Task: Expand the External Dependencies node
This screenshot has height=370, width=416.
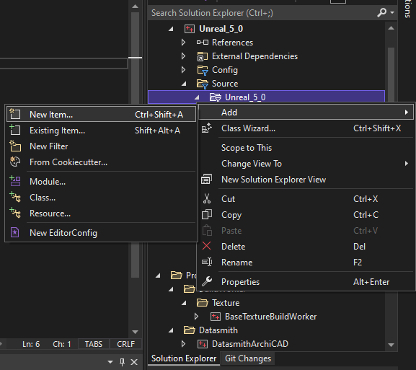Action: pos(183,56)
